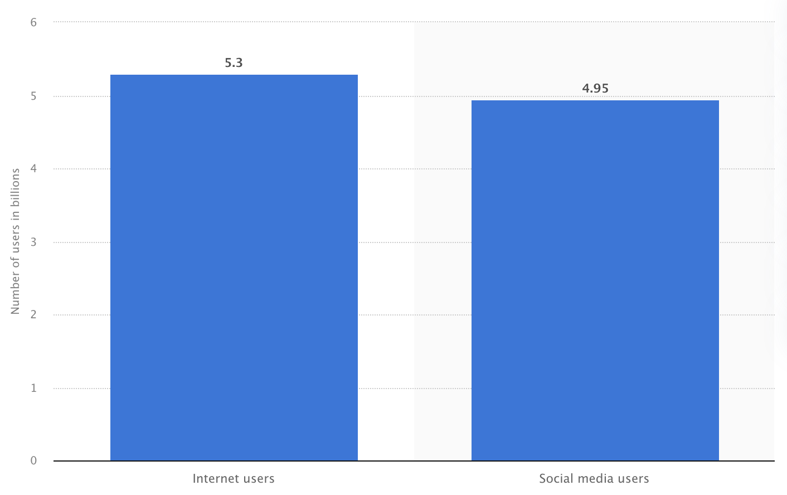
Task: Click the y-axis tick label 0
Action: 34,460
